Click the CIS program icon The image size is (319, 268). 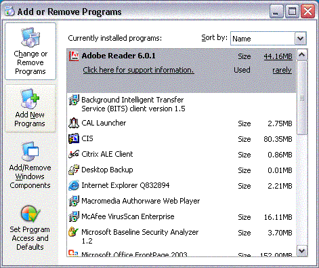click(x=74, y=138)
